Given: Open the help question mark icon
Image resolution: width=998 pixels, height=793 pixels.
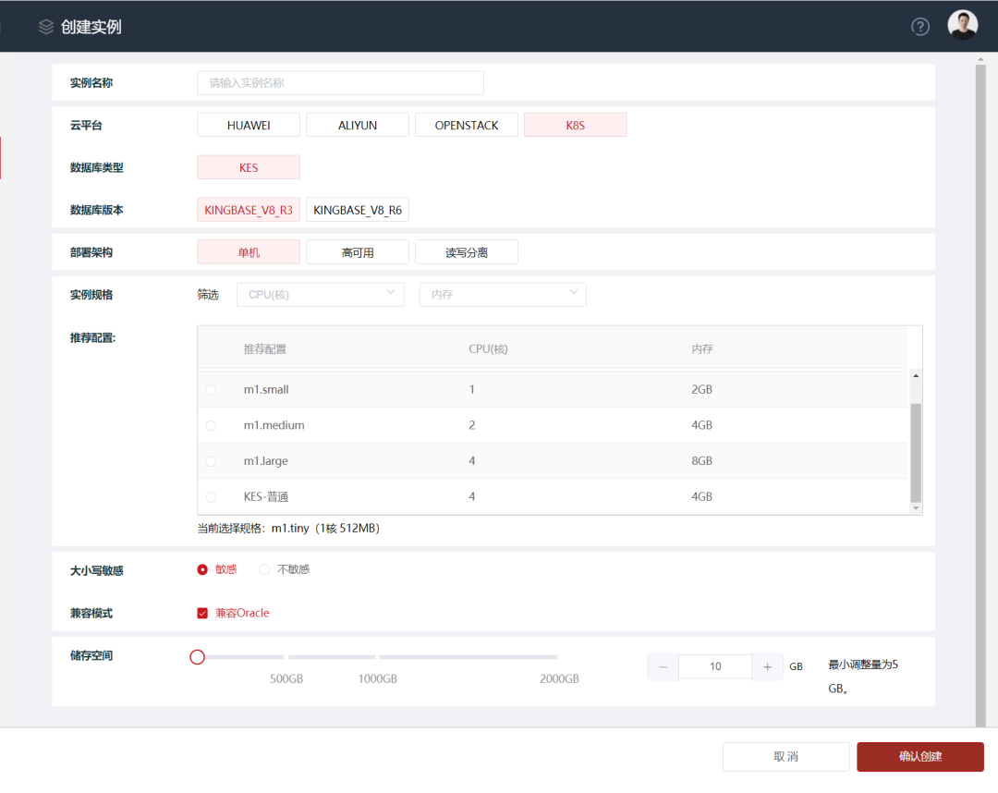Looking at the screenshot, I should 919,27.
